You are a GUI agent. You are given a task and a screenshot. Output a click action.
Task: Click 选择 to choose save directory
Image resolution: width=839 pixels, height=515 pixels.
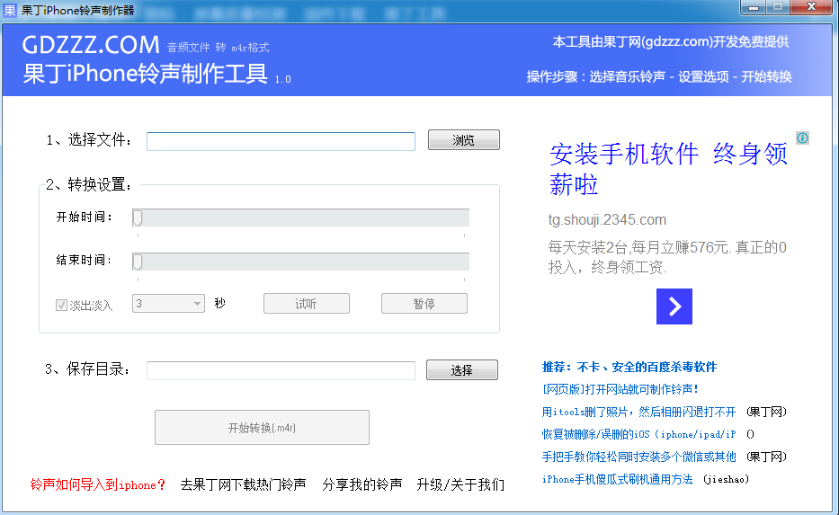(x=461, y=370)
